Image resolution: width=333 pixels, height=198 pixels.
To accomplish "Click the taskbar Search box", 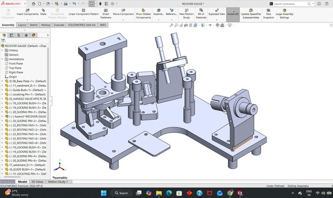I will click(x=121, y=193).
